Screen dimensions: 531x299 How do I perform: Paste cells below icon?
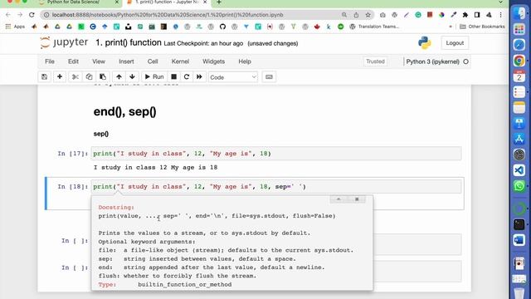tap(103, 77)
